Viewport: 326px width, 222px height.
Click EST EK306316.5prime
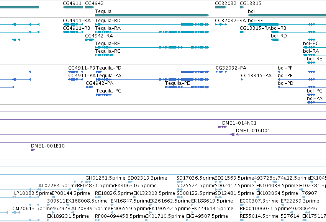click(x=136, y=186)
